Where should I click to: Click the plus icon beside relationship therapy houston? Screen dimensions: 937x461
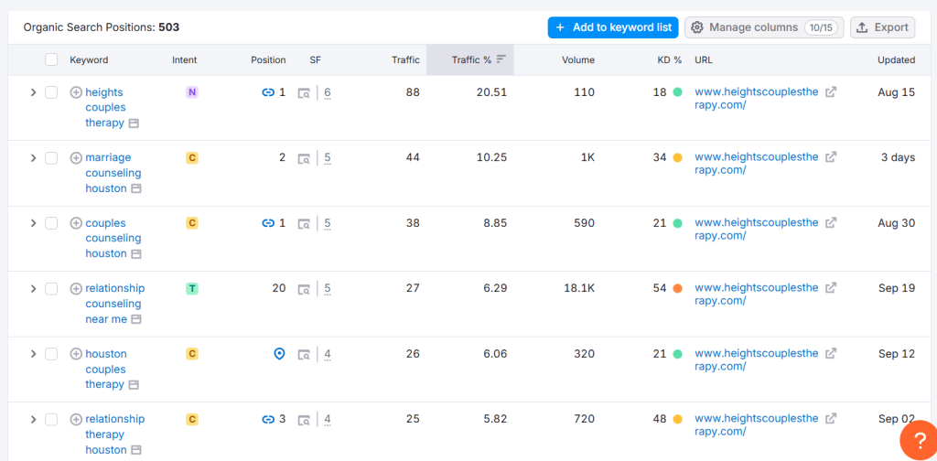coord(76,419)
